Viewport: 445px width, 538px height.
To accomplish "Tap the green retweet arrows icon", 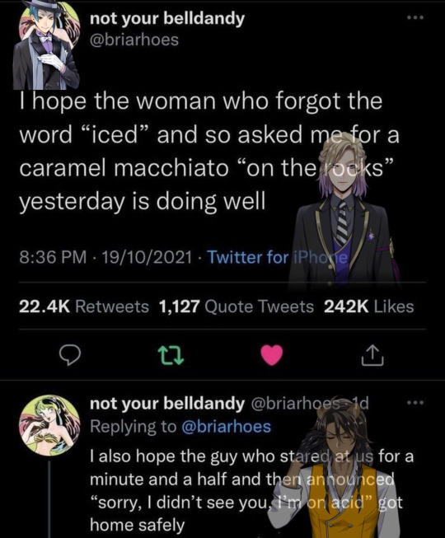I will pyautogui.click(x=171, y=356).
